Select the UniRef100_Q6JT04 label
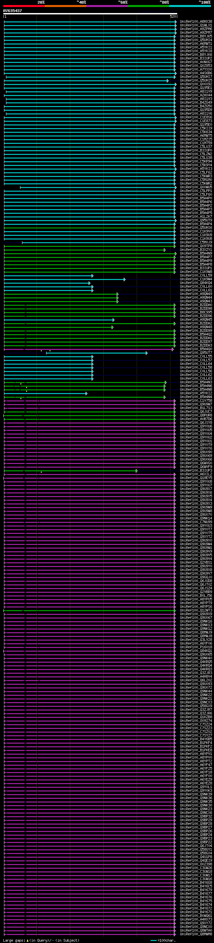This screenshot has width=214, height=943. tap(196, 846)
